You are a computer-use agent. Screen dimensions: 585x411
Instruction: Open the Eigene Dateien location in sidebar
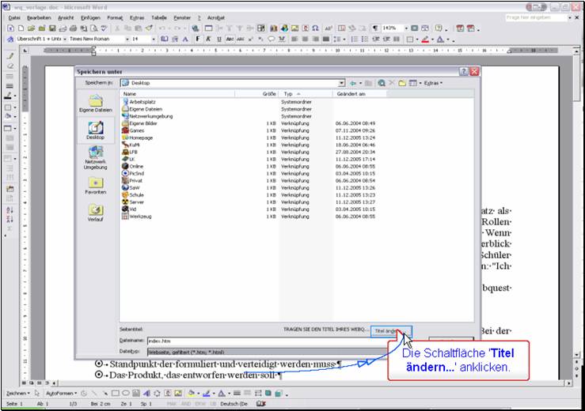click(x=95, y=104)
